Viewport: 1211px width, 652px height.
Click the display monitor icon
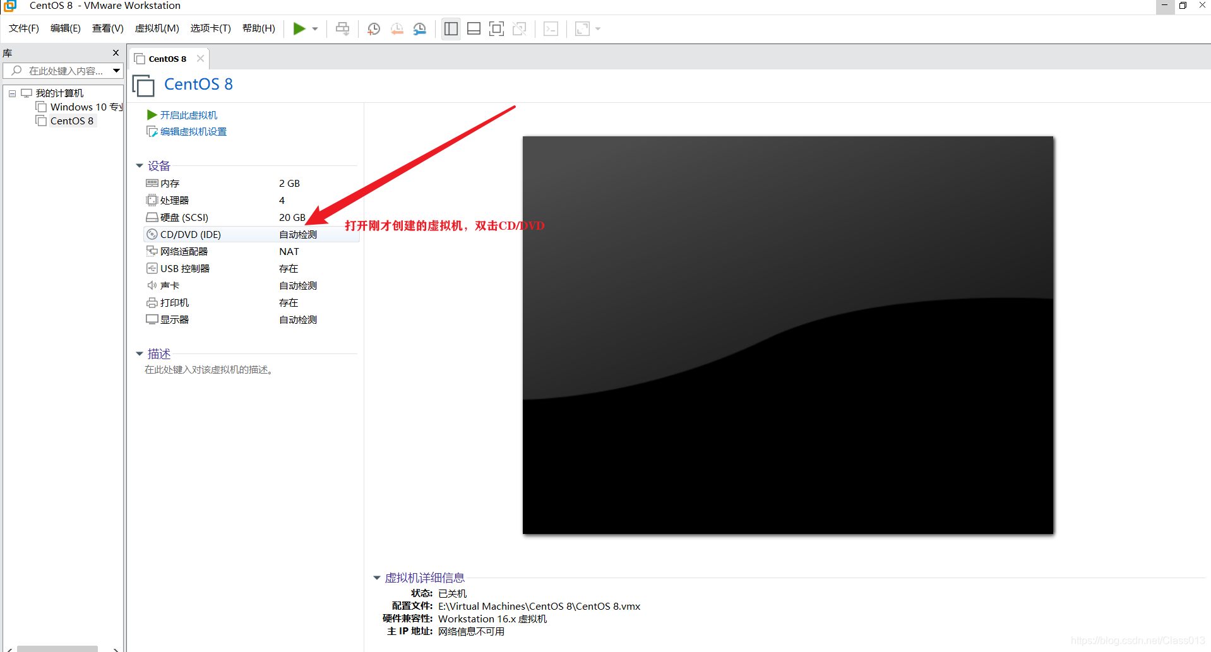(x=152, y=319)
